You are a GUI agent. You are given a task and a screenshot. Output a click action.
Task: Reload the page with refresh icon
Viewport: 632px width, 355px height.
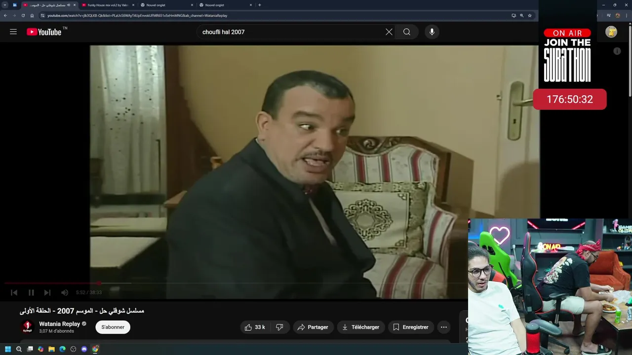[x=23, y=15]
